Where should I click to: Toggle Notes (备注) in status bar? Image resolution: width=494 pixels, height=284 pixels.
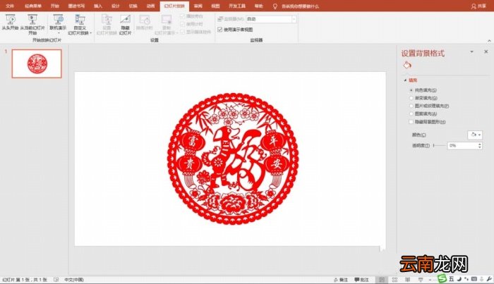coord(341,280)
